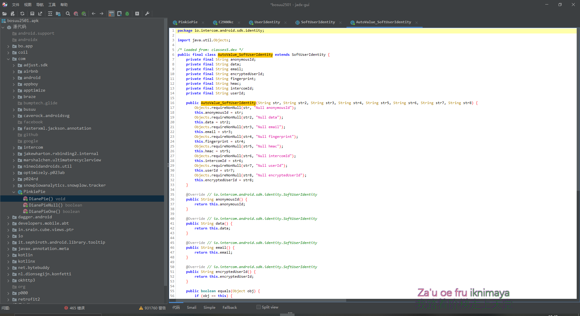Screen dimensions: 580x316
Task: Click the Open file toolbar icon
Action: [5, 14]
